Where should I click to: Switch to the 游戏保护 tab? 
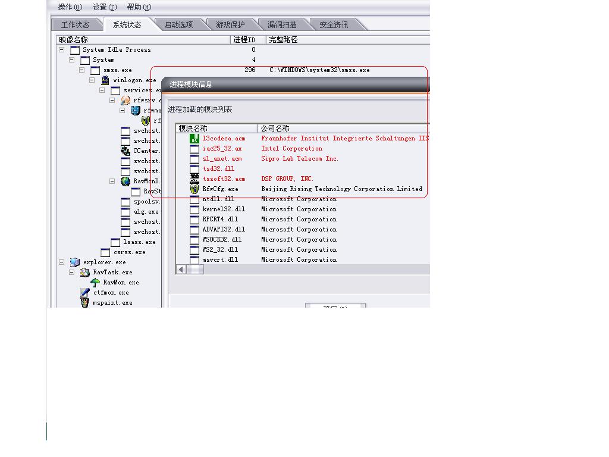click(230, 25)
